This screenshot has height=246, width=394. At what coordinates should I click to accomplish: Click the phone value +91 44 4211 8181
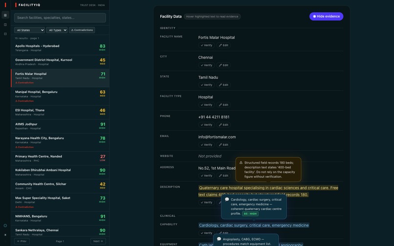tap(214, 117)
